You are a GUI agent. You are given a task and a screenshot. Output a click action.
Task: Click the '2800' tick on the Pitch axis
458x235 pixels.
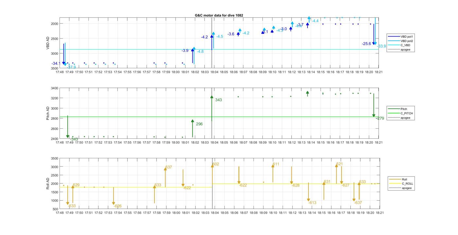point(54,118)
